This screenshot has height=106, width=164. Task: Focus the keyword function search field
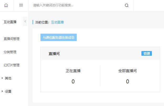[77, 5]
